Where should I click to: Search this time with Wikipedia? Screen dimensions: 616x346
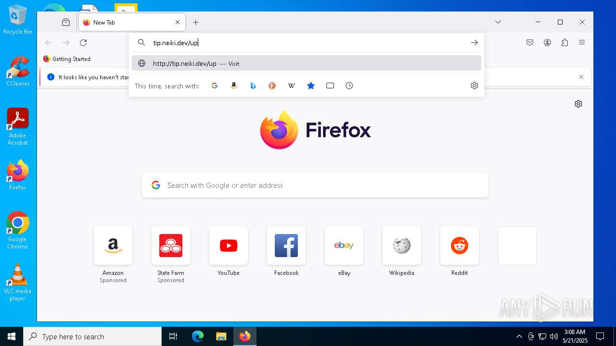(x=292, y=86)
